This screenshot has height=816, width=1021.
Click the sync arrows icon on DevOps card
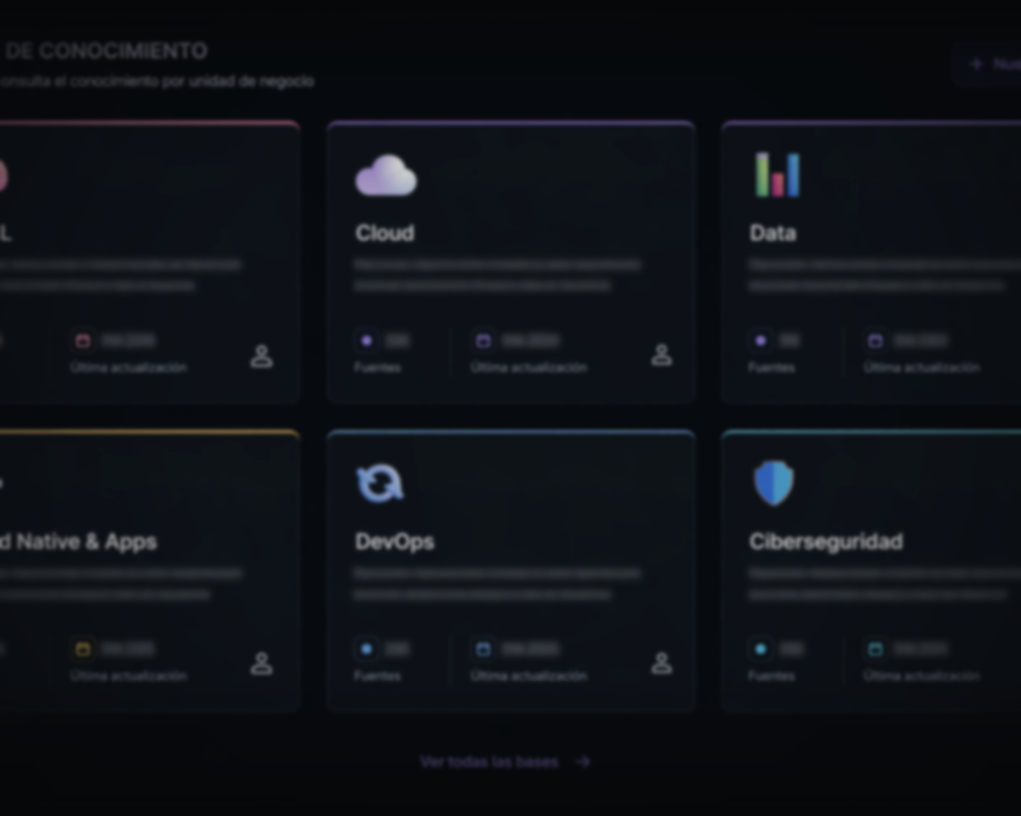[379, 484]
